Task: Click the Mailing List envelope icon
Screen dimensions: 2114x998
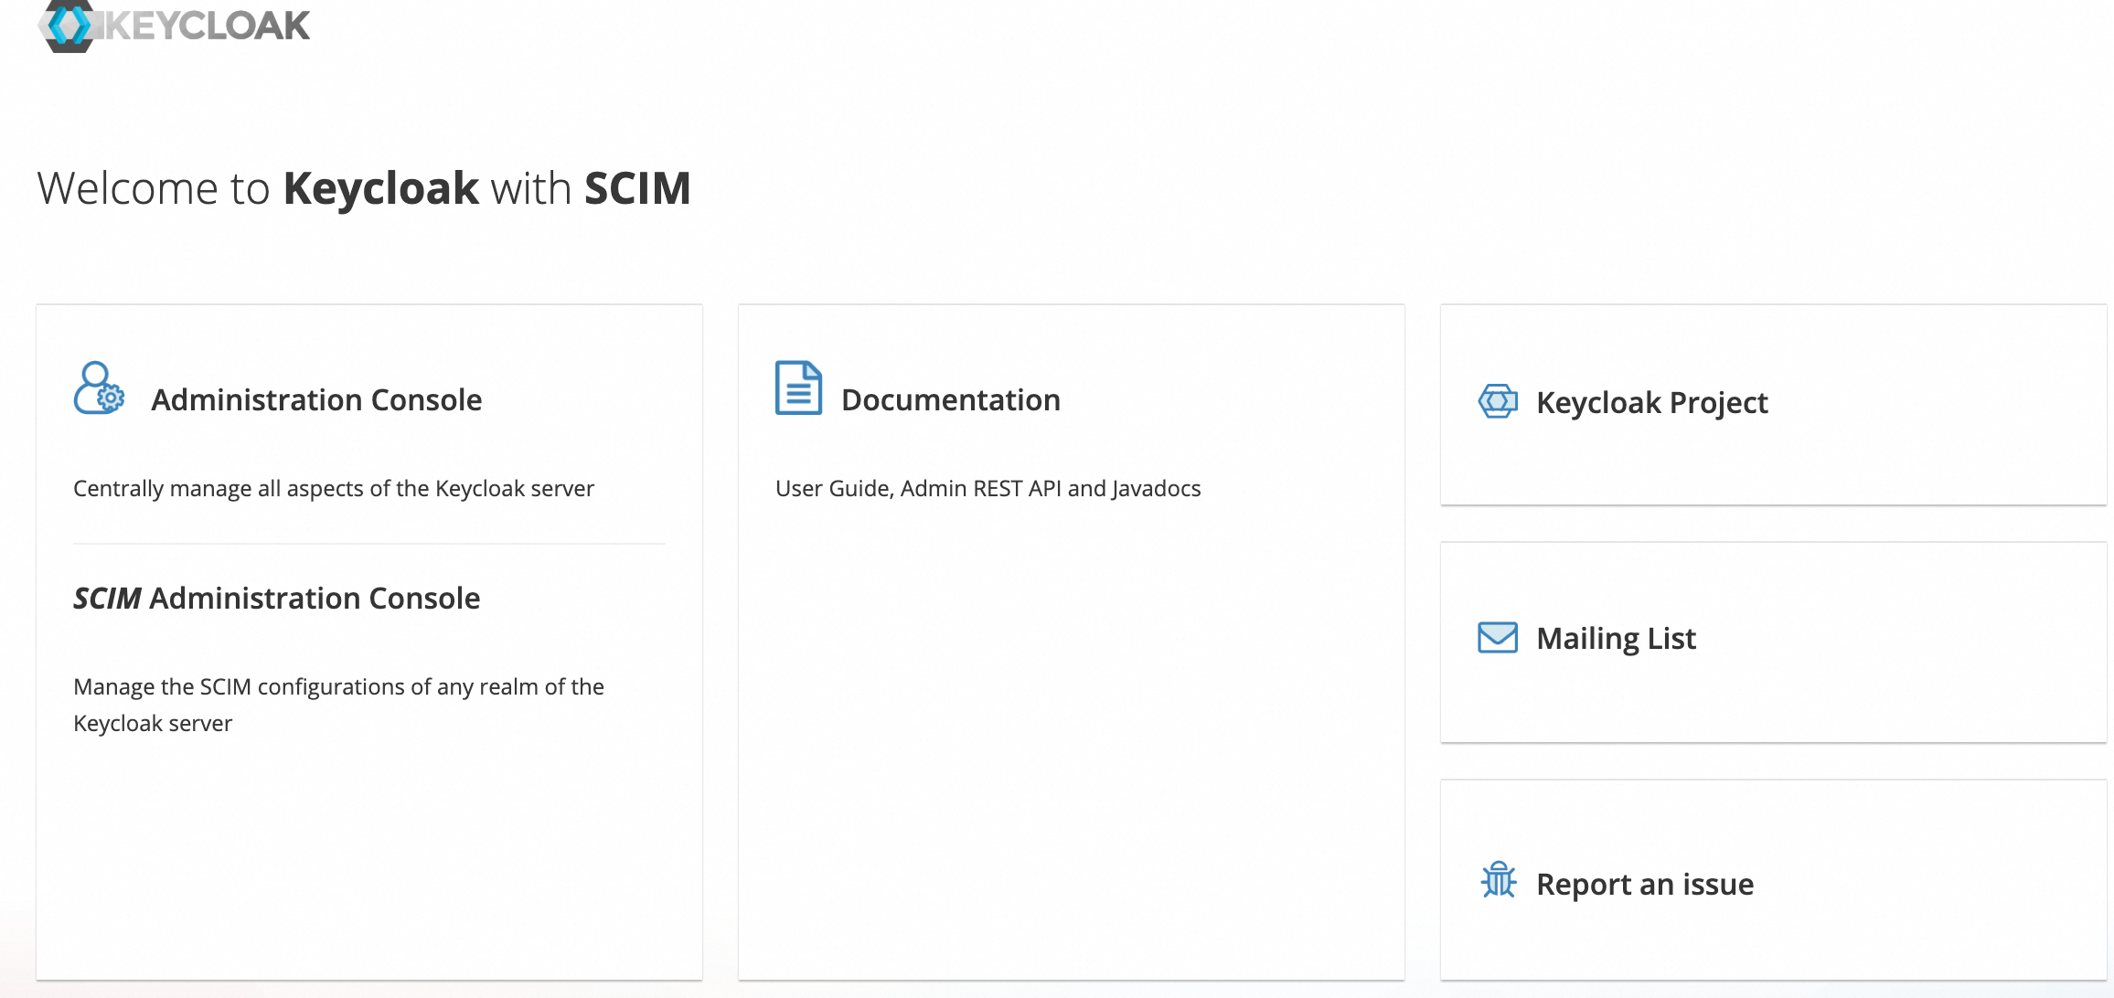Action: [1498, 637]
